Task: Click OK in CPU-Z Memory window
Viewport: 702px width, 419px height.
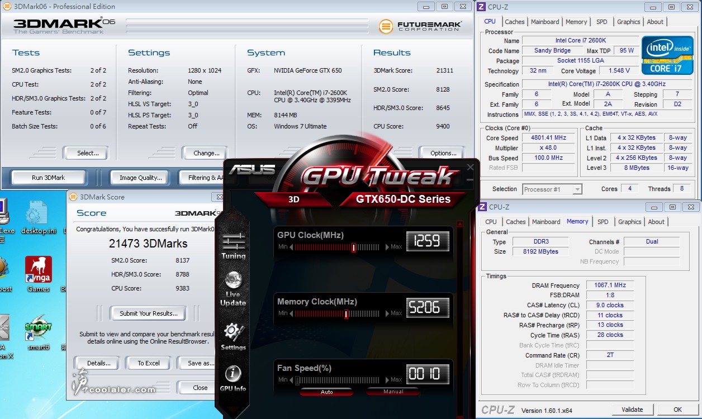Action: 677,410
